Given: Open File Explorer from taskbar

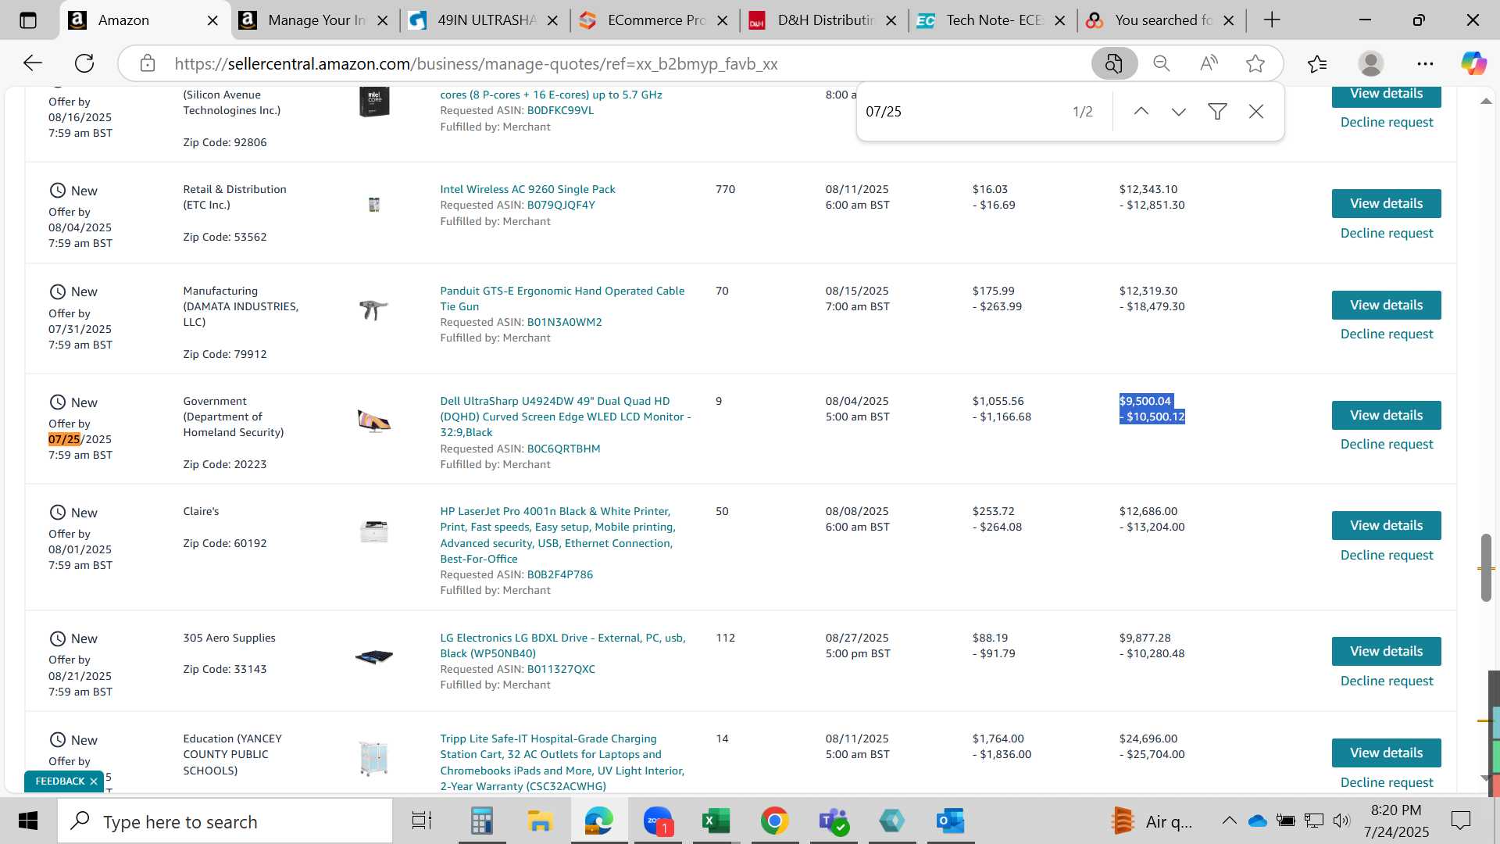Looking at the screenshot, I should click(x=539, y=821).
